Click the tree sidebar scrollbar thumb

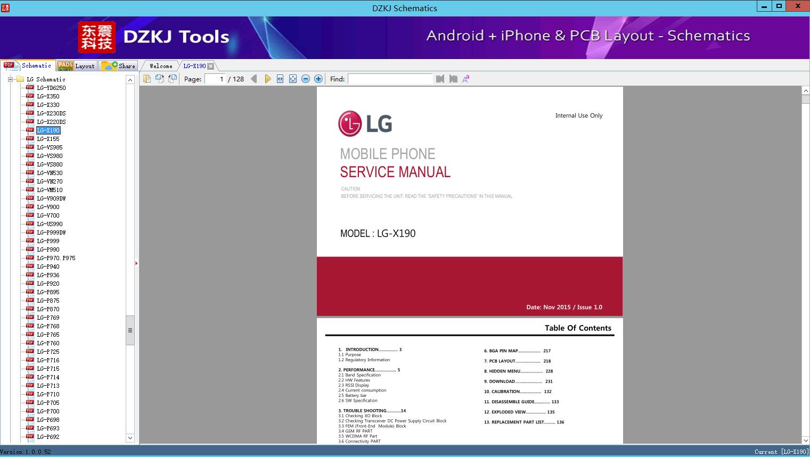coord(130,330)
